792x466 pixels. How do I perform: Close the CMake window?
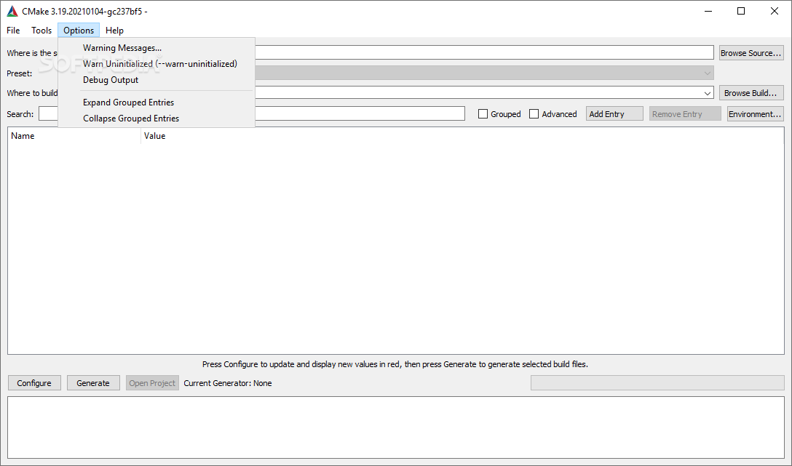tap(775, 11)
